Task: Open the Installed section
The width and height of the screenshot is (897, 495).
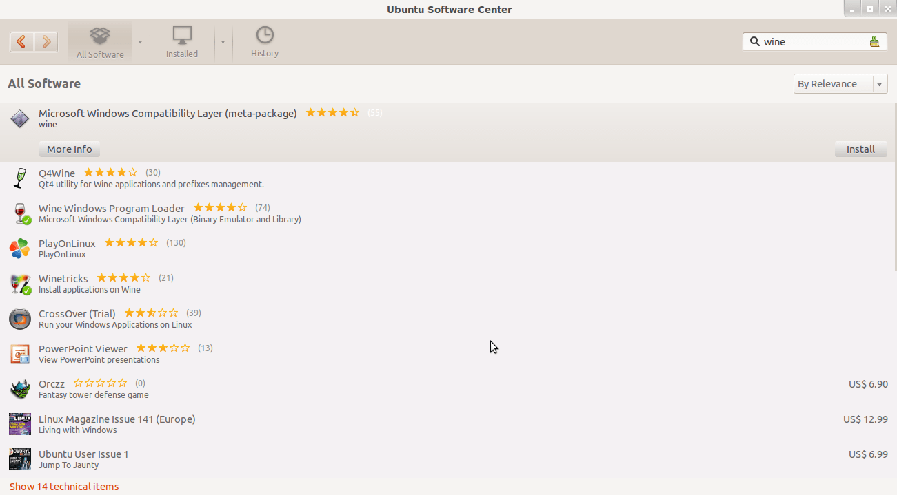Action: (182, 42)
